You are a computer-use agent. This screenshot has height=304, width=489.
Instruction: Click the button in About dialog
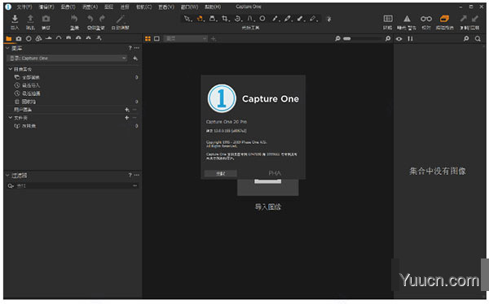(x=221, y=173)
